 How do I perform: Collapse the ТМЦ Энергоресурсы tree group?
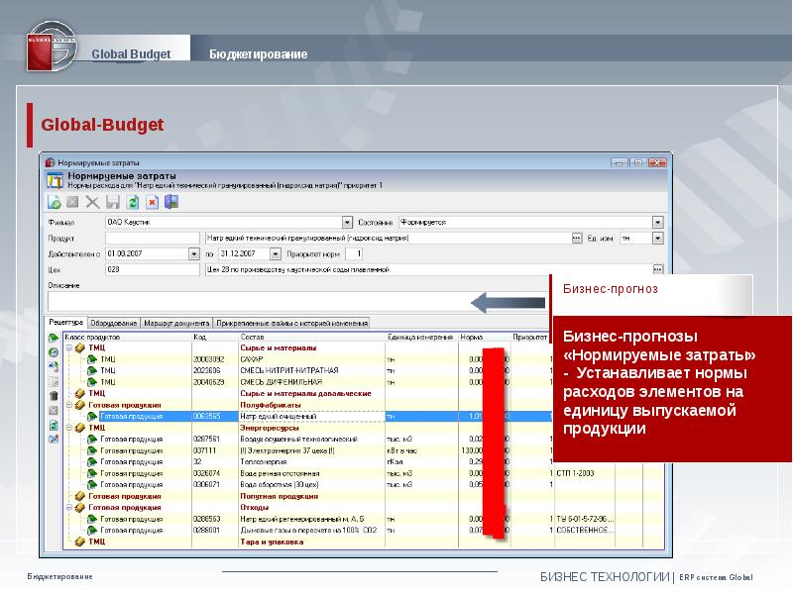point(68,428)
